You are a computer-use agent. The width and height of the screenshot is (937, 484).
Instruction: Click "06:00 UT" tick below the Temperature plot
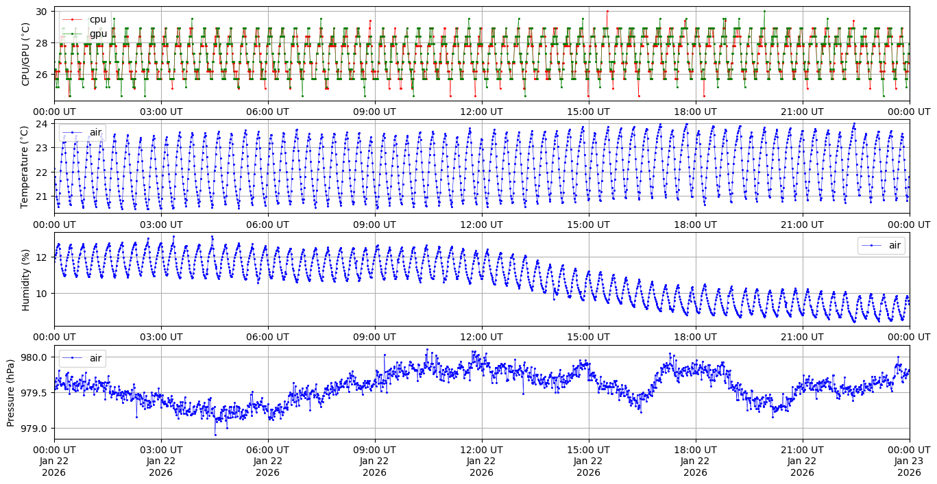[x=268, y=224]
